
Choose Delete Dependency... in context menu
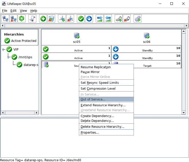[x=106, y=121]
